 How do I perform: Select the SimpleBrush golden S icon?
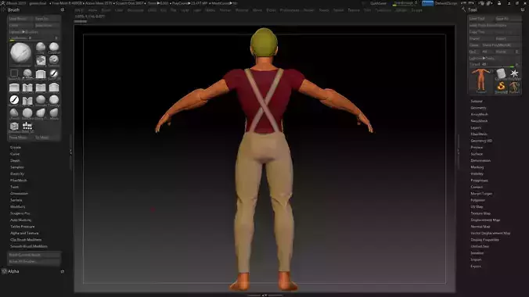[x=501, y=87]
